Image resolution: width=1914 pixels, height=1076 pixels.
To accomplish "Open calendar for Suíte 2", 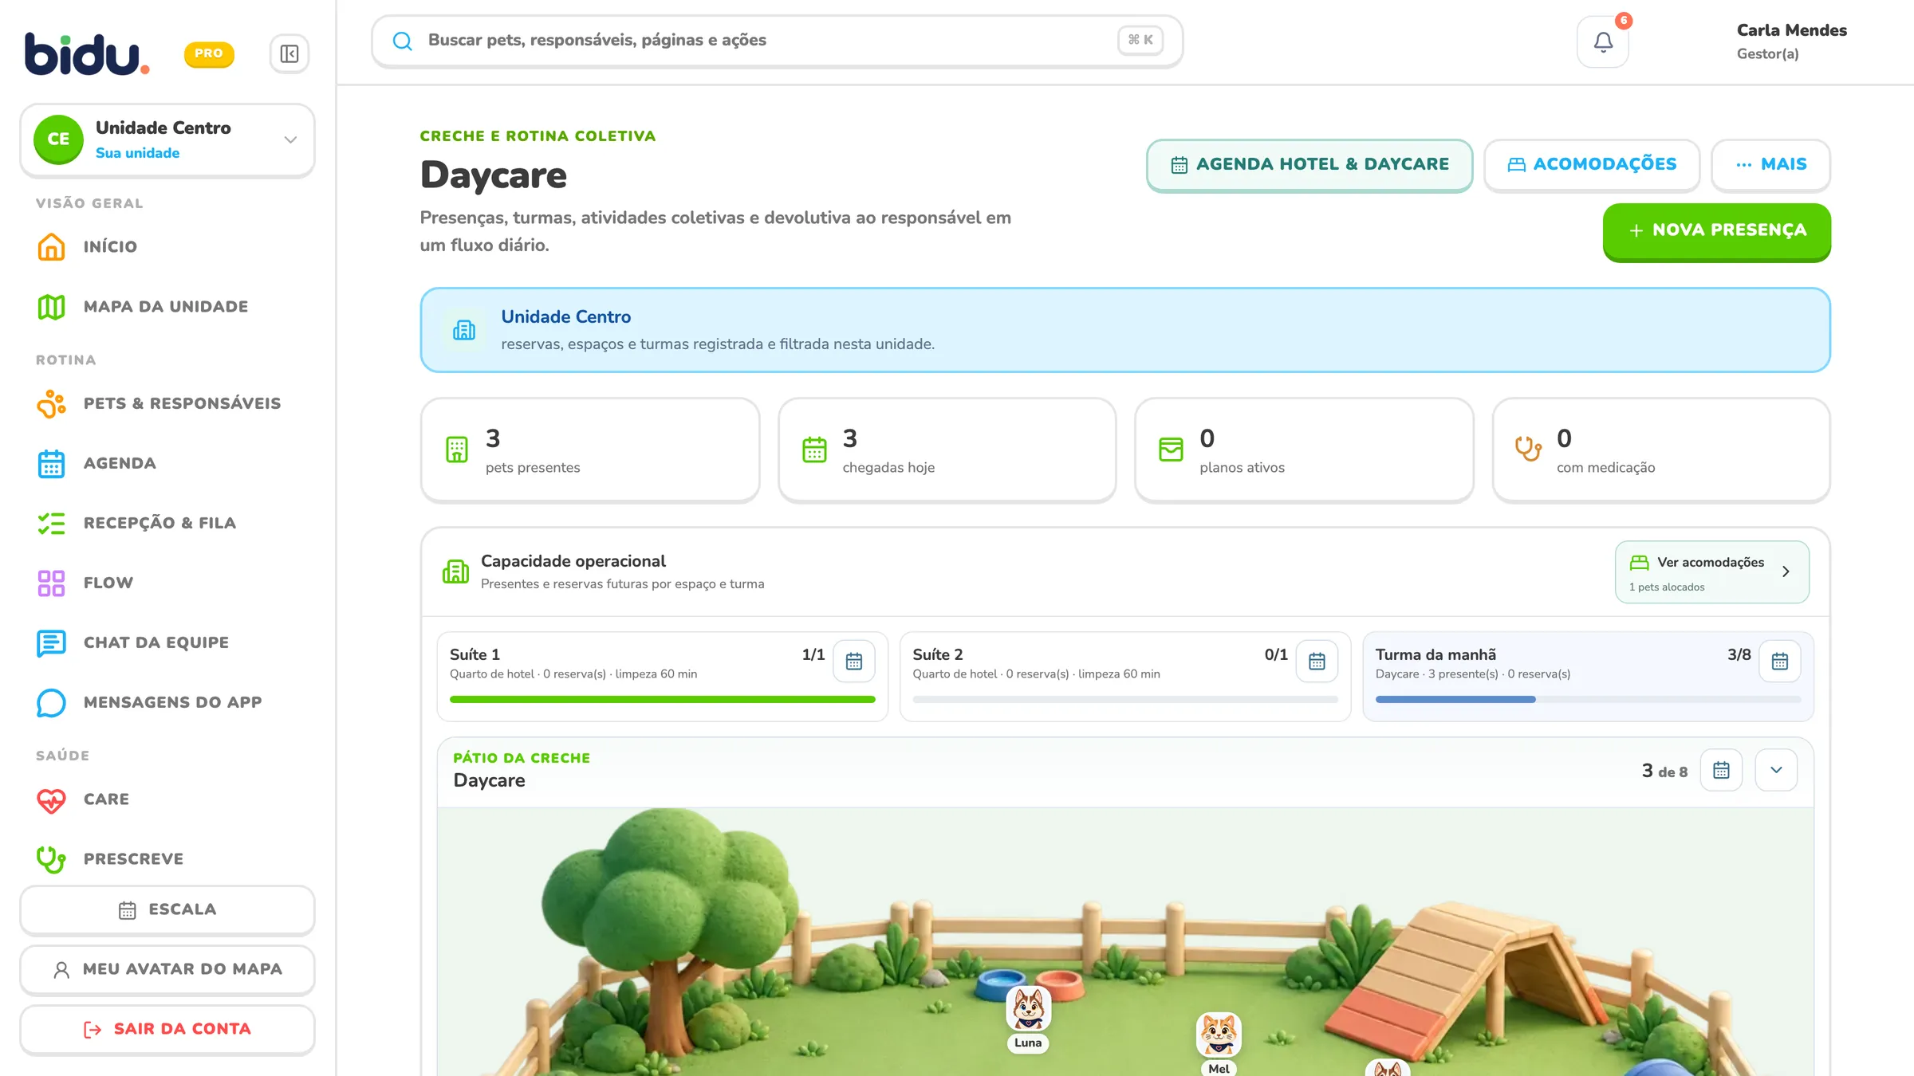I will [x=1317, y=661].
